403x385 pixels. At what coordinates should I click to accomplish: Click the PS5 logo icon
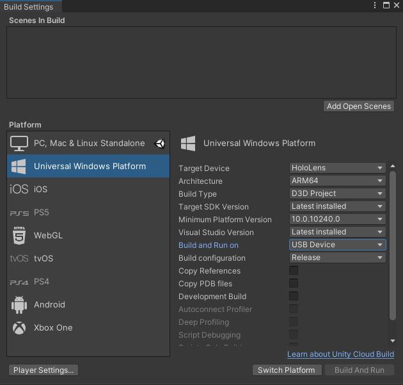tap(19, 213)
